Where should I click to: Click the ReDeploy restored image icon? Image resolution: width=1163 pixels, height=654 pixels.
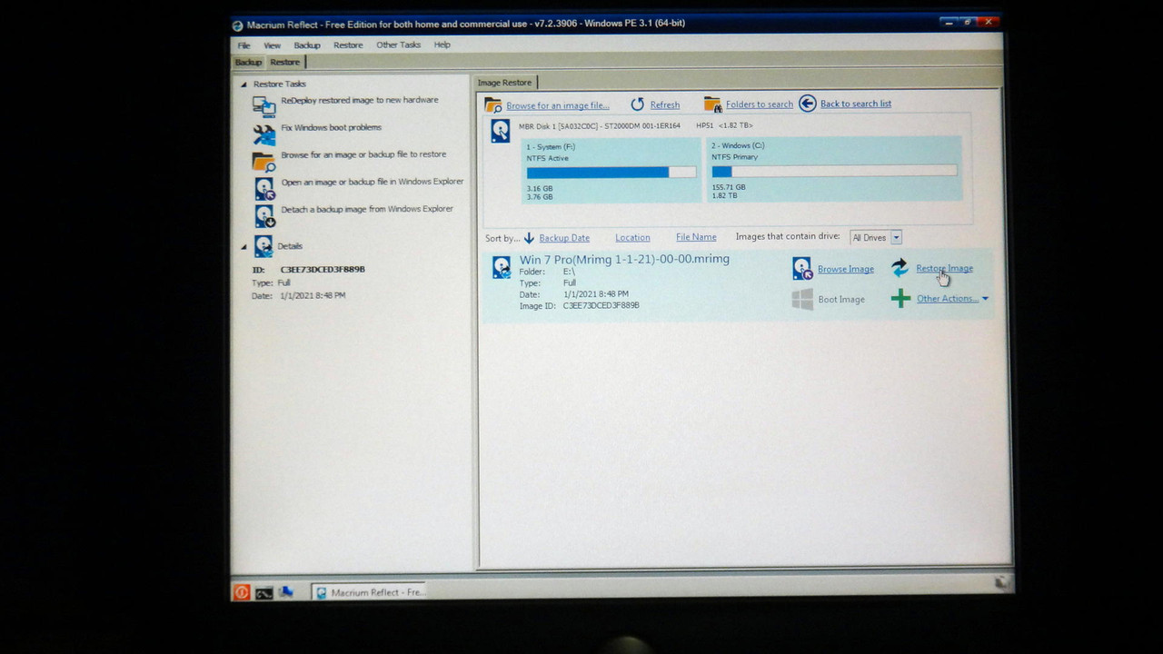click(263, 106)
